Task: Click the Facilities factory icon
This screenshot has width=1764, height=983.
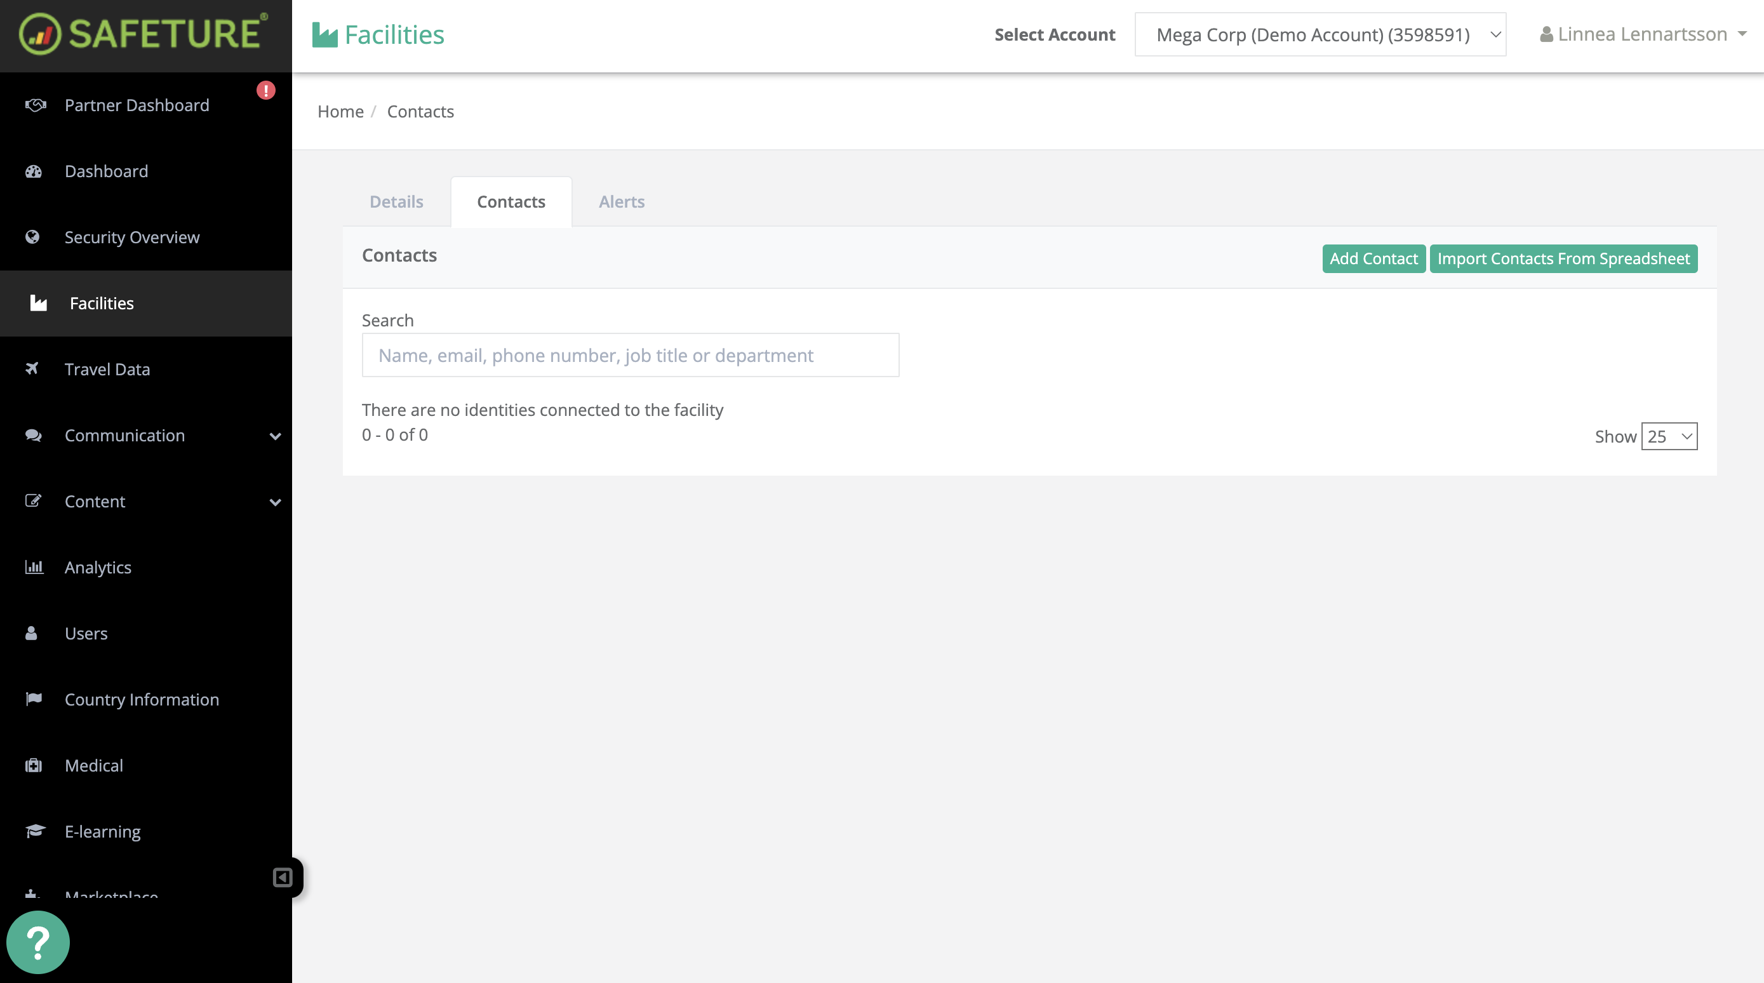Action: pyautogui.click(x=38, y=303)
